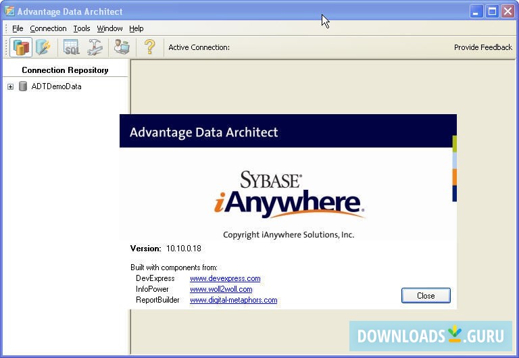Click the version number 10.10.0.18
Viewport: 519px width, 358px height.
pyautogui.click(x=184, y=249)
